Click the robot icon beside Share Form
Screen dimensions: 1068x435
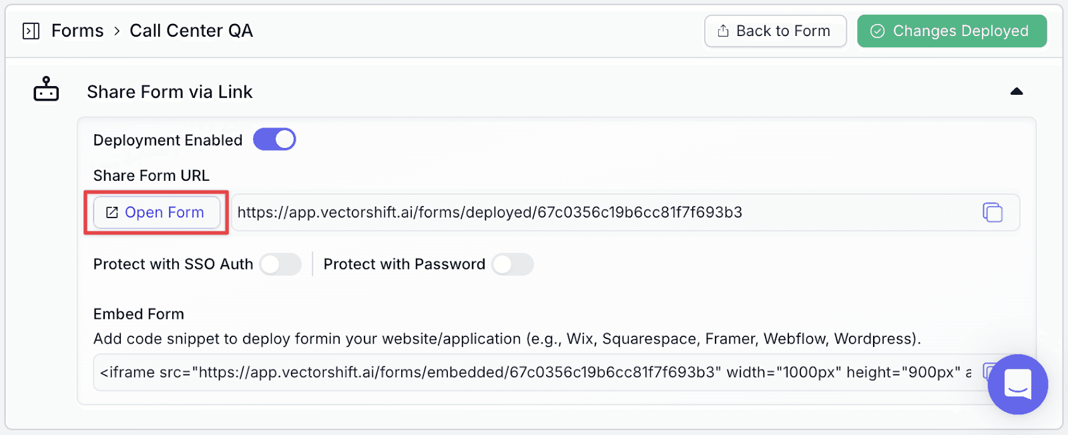46,89
